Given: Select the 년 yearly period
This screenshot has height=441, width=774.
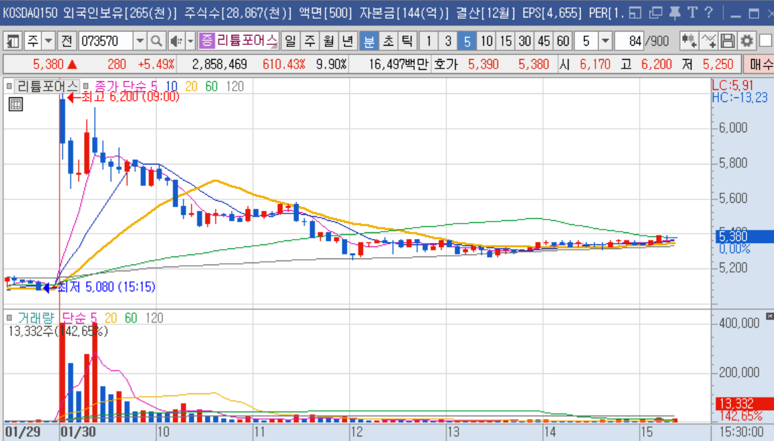Looking at the screenshot, I should click(348, 41).
